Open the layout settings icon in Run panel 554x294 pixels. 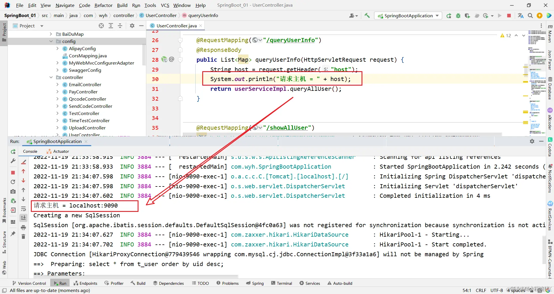pos(13,222)
